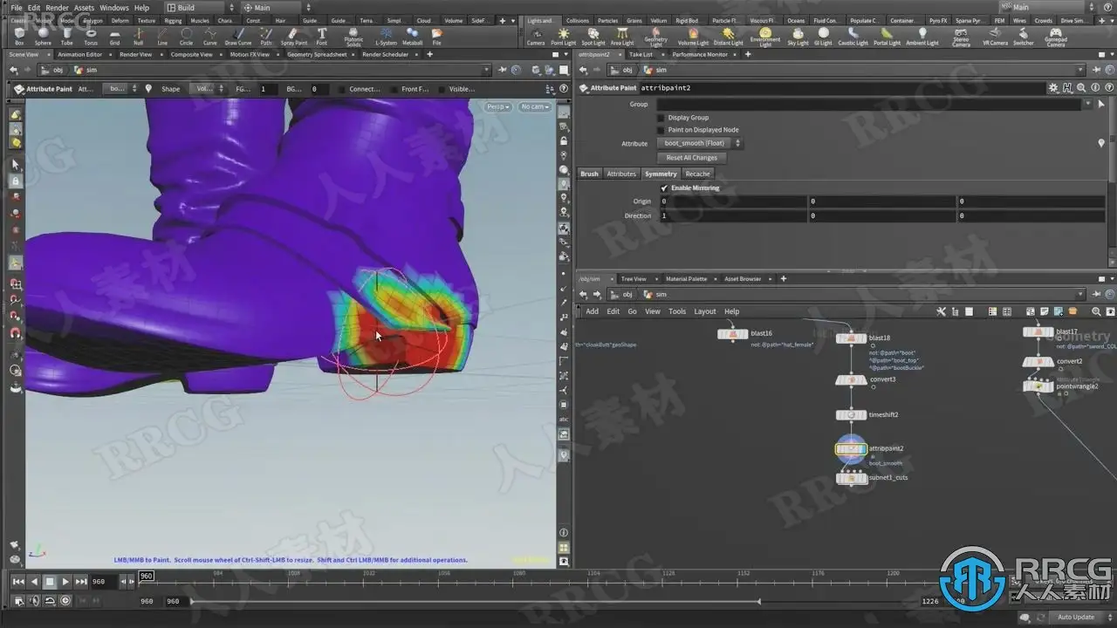1117x628 pixels.
Task: Open the Shape Vol... dropdown in the viewport toolbar
Action: 208,89
